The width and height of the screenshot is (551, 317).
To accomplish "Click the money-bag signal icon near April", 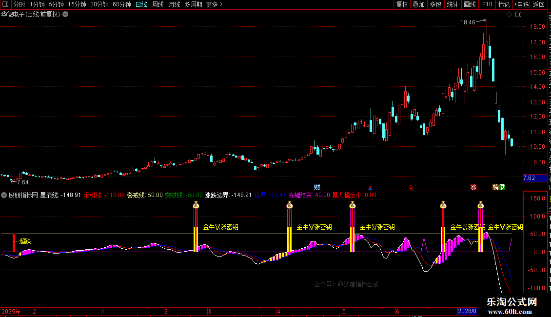I will [290, 205].
